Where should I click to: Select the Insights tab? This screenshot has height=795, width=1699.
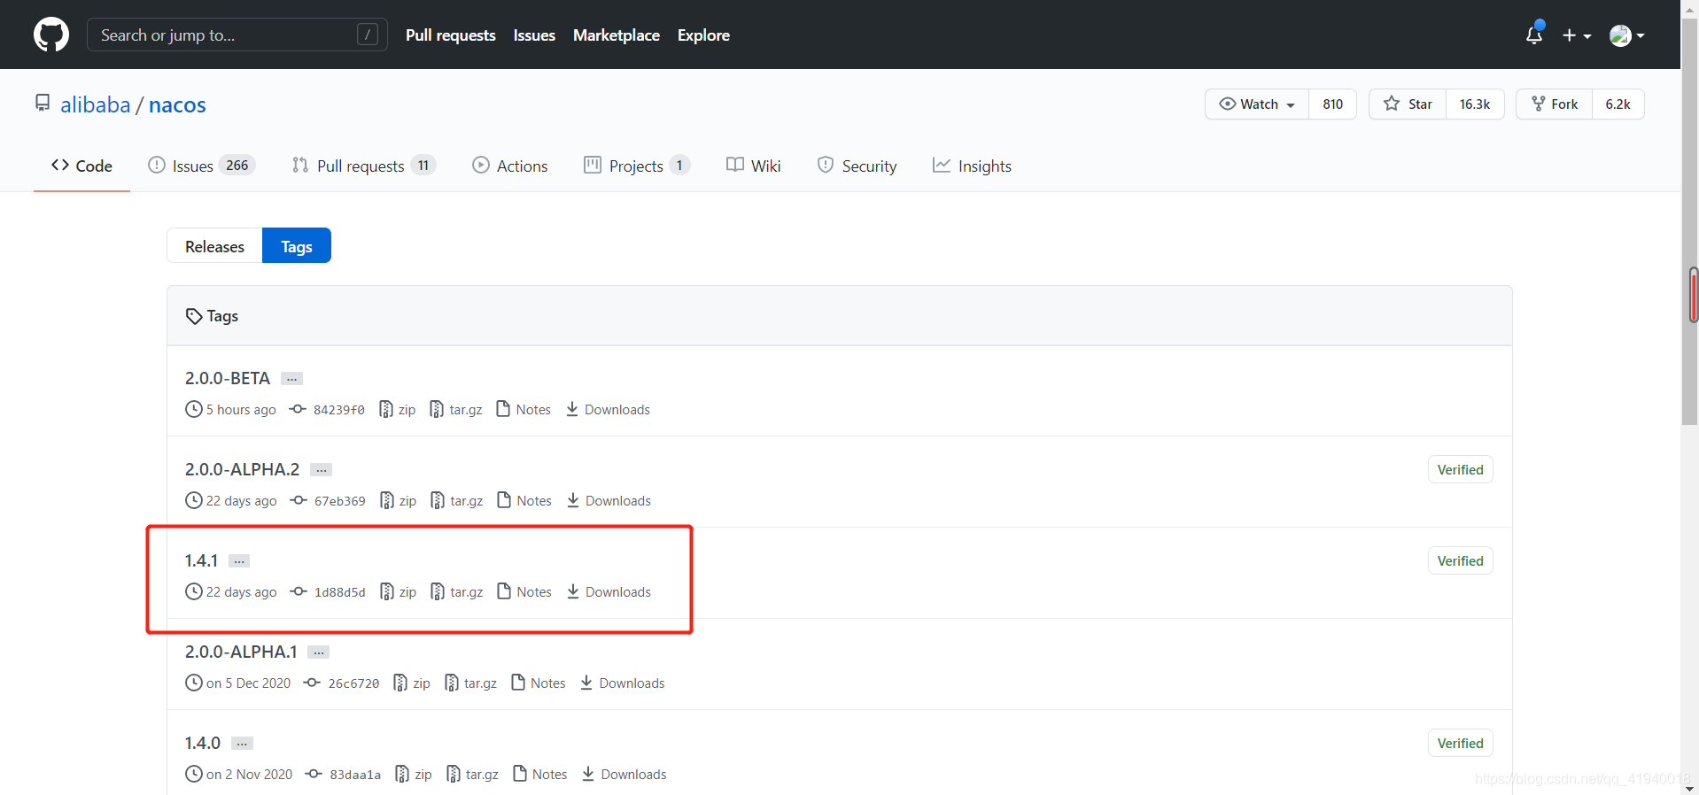point(972,166)
